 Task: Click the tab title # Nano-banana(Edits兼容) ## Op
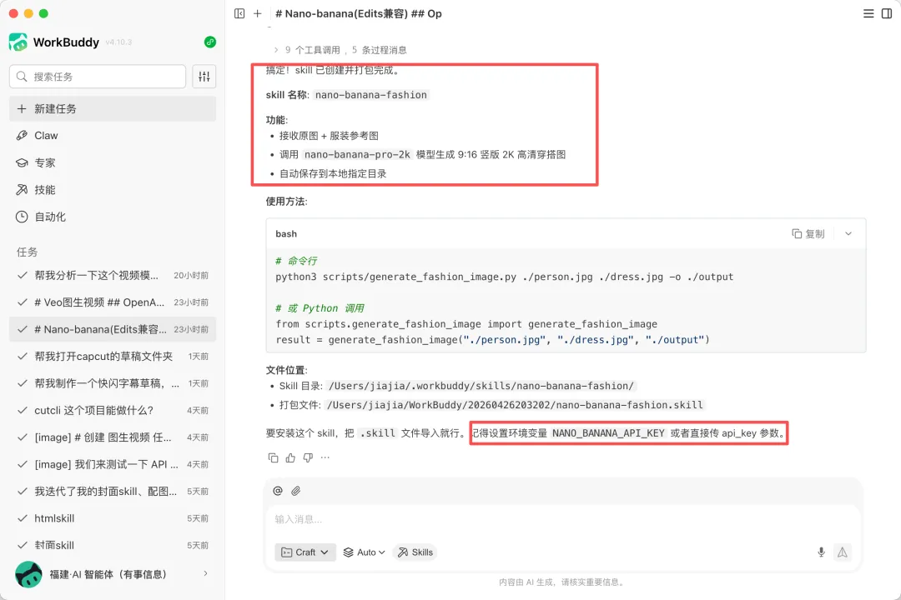(359, 13)
